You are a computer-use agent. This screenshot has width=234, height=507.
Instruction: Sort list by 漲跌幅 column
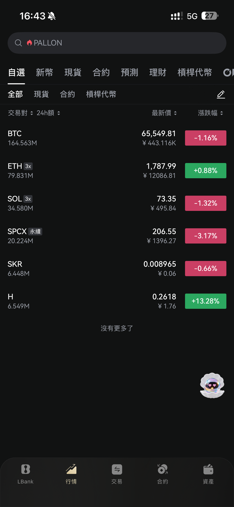pos(210,113)
